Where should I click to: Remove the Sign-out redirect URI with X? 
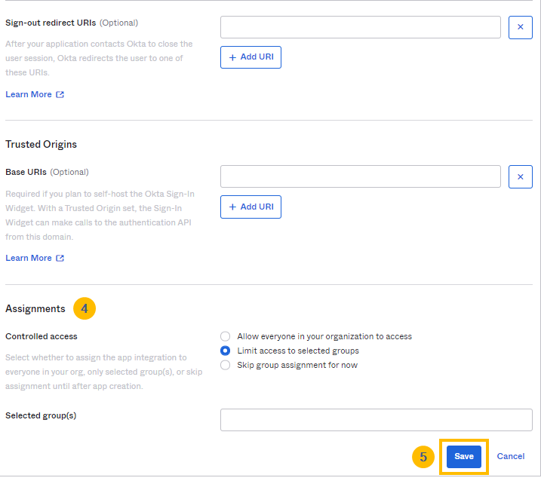(521, 27)
